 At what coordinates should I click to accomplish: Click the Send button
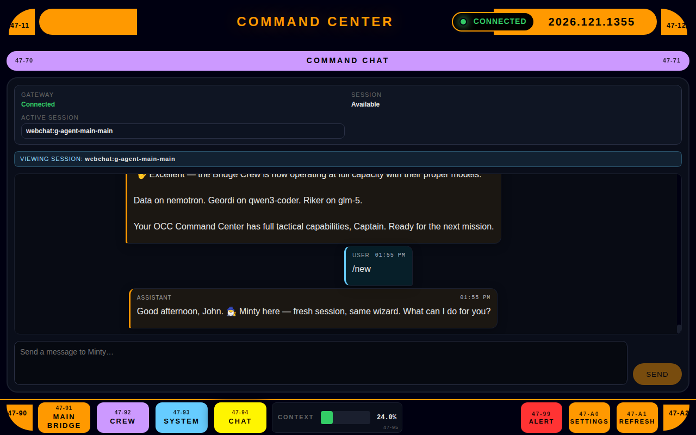pos(657,374)
